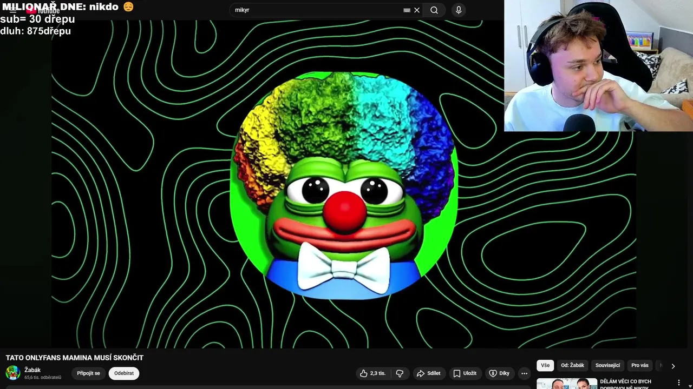Subscribe via the Odebírat button
Viewport: 693px width, 389px height.
coord(124,373)
